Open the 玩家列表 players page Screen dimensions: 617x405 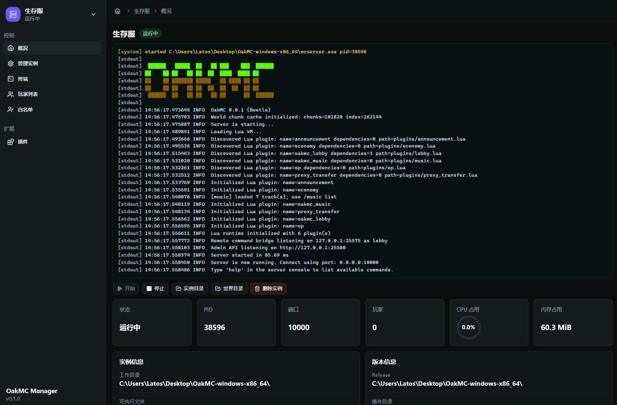pyautogui.click(x=52, y=94)
